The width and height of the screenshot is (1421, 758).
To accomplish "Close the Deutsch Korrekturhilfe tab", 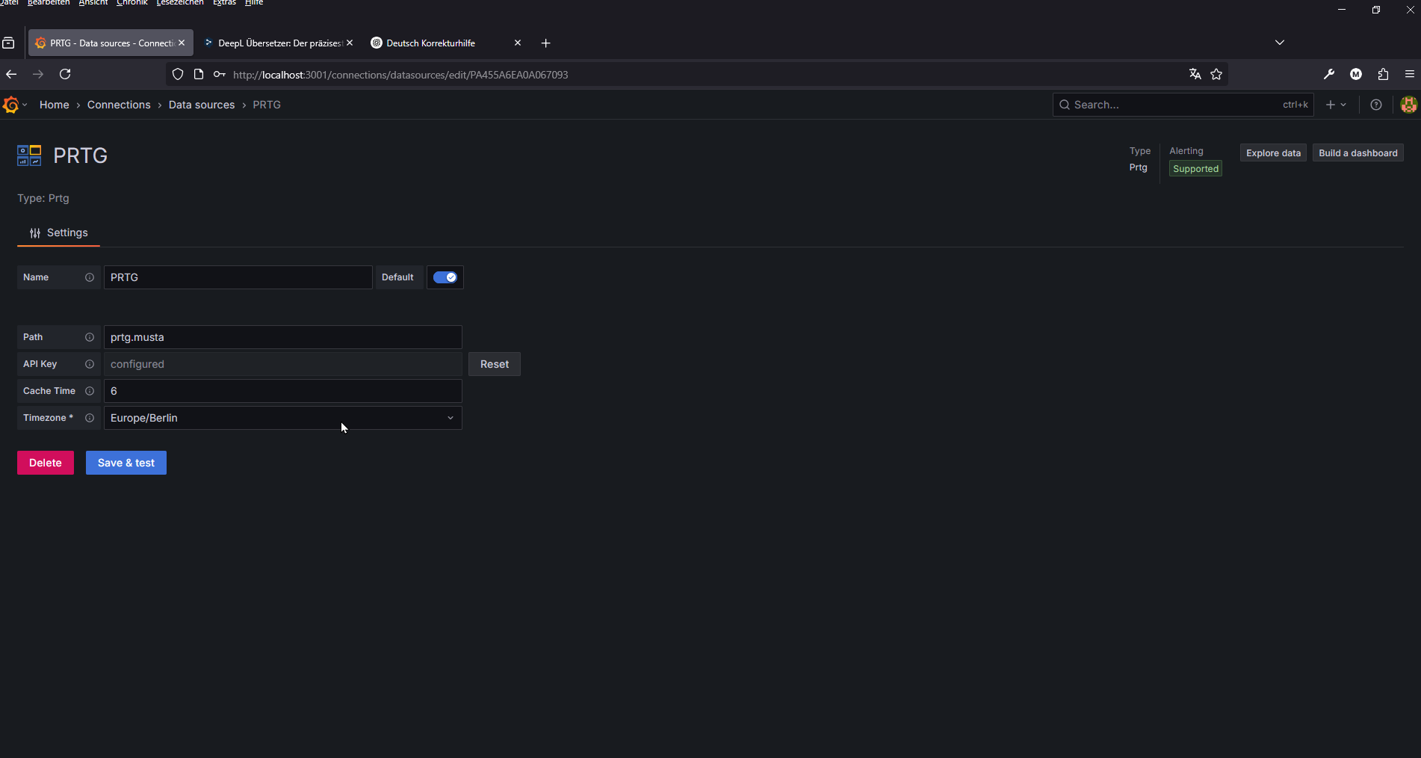I will point(518,43).
